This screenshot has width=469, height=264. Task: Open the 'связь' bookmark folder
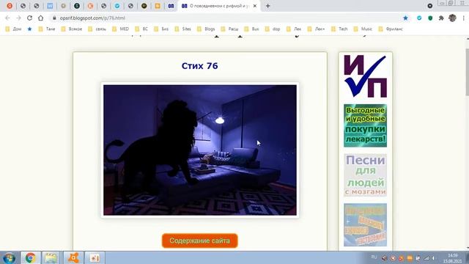pos(97,29)
